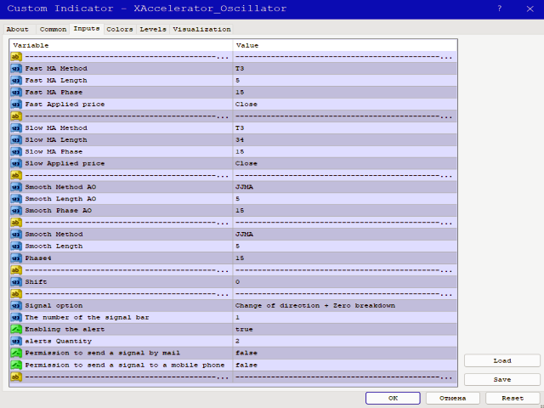Open Smooth Method AO value JJMA
Viewport: 544px width, 408px height.
345,187
